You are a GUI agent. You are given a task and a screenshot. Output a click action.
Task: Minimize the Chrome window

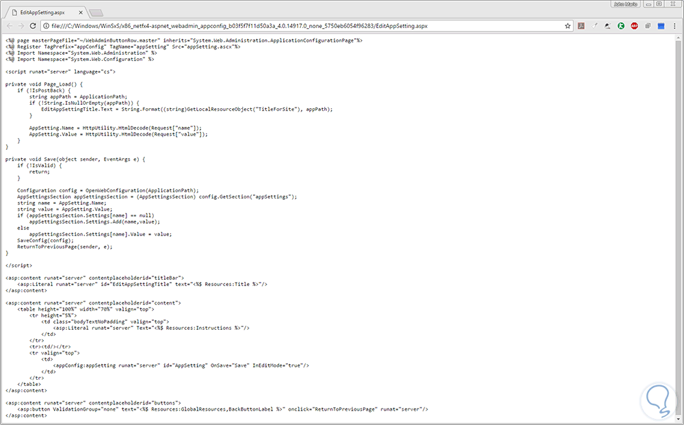click(648, 4)
